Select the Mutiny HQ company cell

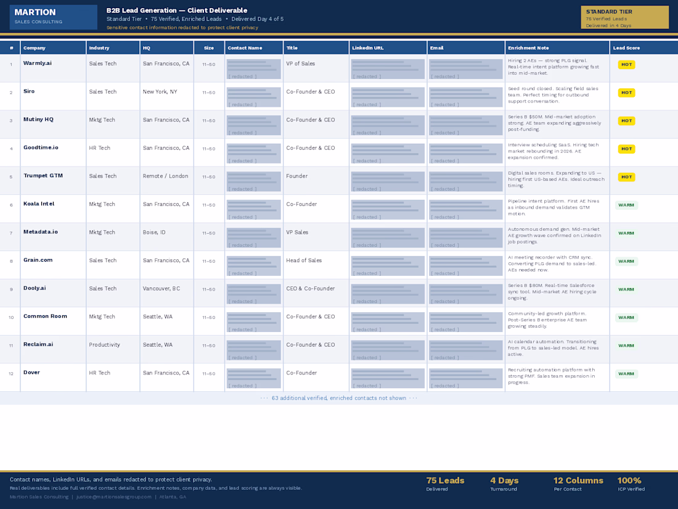click(53, 124)
